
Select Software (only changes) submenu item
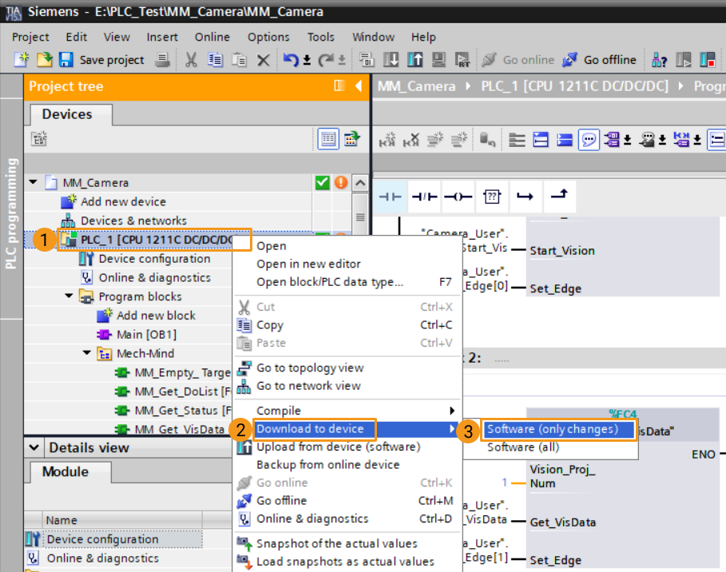[x=553, y=430]
